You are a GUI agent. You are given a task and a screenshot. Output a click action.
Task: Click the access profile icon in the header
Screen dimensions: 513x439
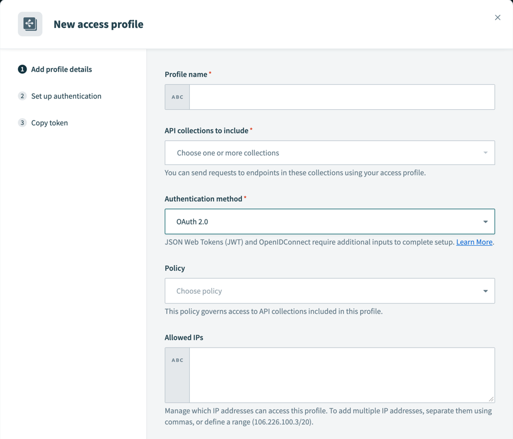[x=30, y=24]
